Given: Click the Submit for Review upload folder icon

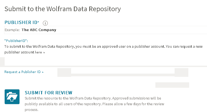Looking at the screenshot, I should (12, 97).
